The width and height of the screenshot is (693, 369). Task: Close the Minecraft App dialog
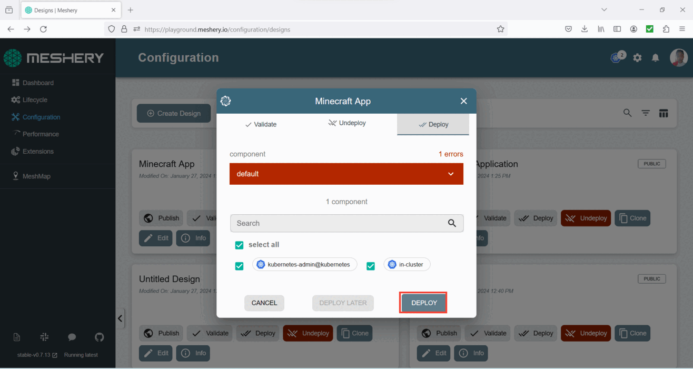[463, 101]
